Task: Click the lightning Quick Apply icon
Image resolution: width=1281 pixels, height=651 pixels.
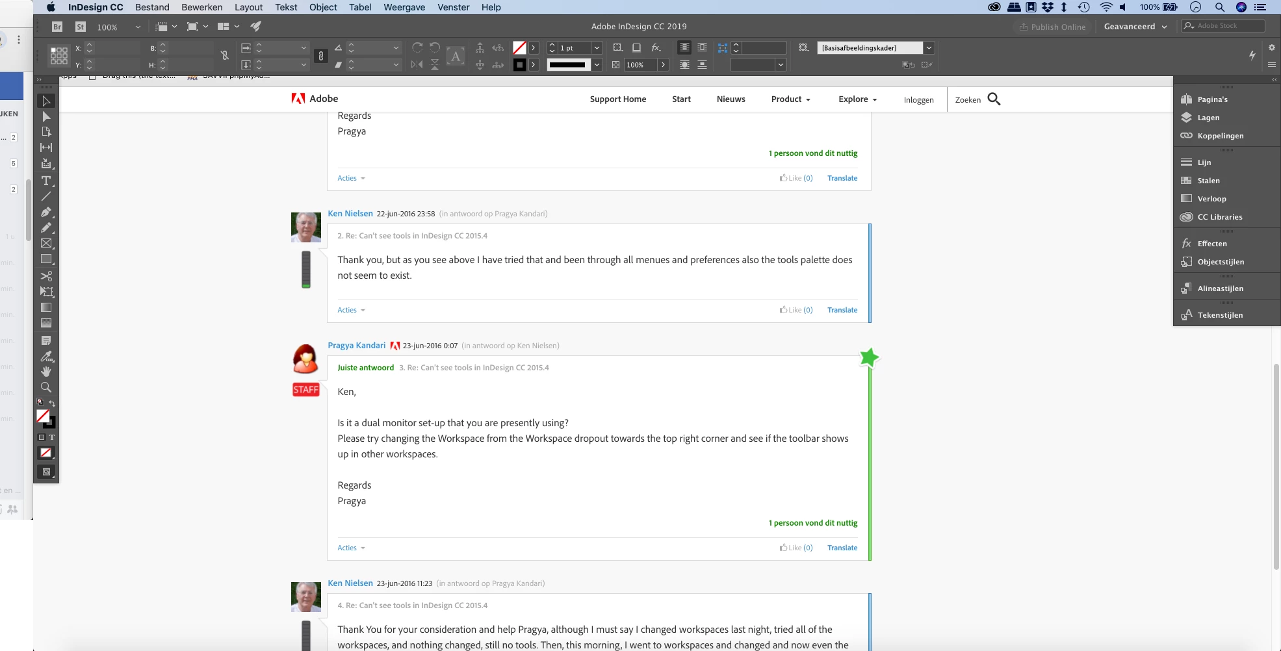Action: (x=1252, y=55)
